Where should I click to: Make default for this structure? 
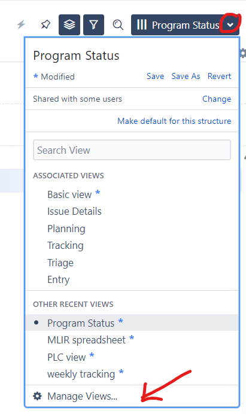coord(174,121)
